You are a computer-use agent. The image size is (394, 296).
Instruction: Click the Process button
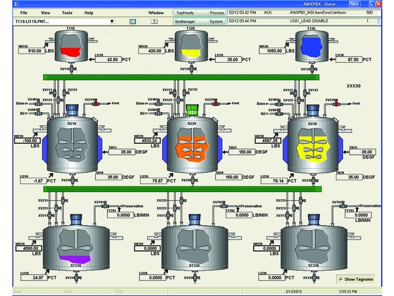[217, 13]
